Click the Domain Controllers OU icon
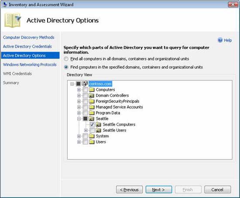 pyautogui.click(x=92, y=95)
